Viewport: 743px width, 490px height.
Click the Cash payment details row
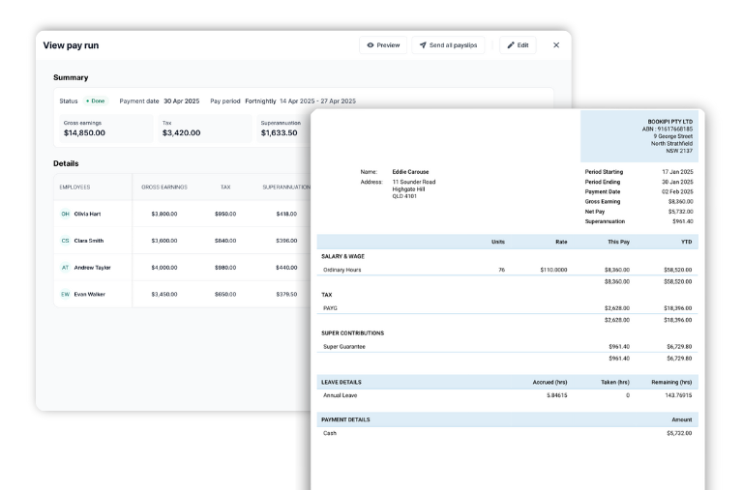(x=508, y=433)
